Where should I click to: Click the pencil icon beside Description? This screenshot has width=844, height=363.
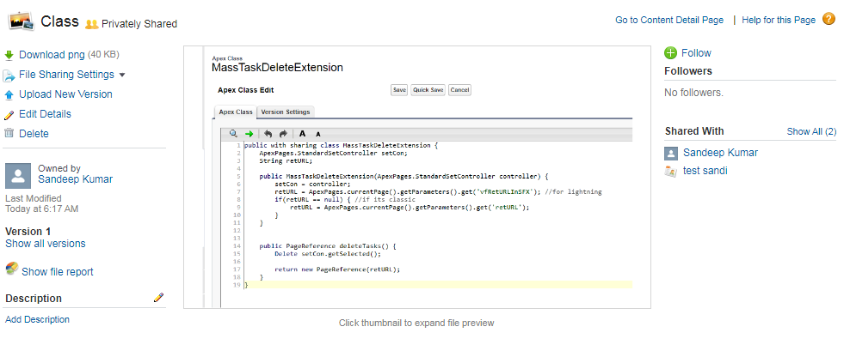[x=158, y=298]
